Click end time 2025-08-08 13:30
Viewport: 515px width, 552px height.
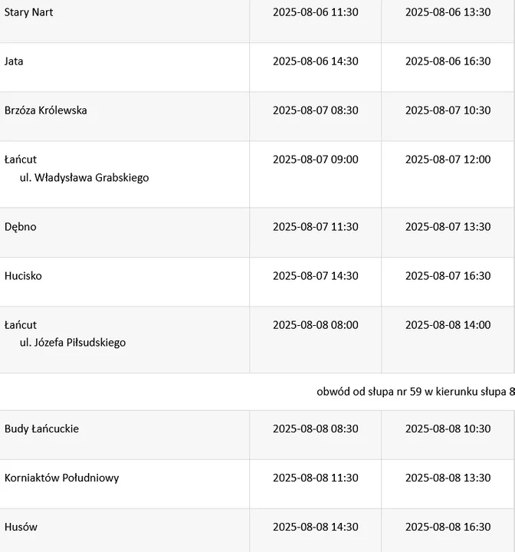pyautogui.click(x=448, y=478)
